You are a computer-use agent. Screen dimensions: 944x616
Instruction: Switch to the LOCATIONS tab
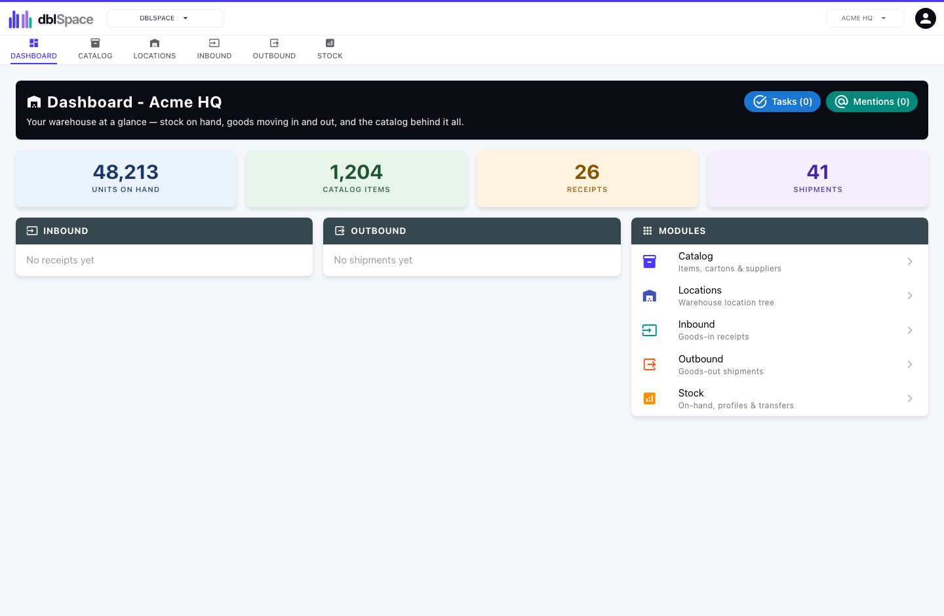tap(155, 50)
